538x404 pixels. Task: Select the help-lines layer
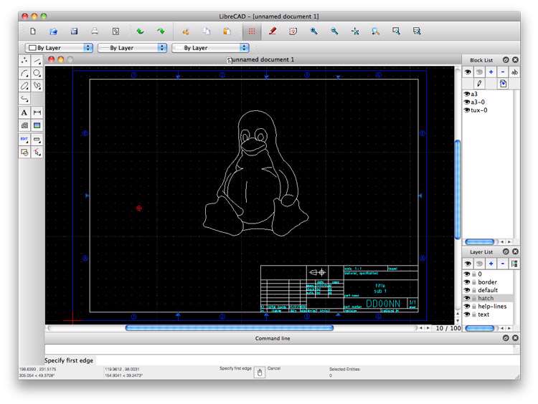492,307
